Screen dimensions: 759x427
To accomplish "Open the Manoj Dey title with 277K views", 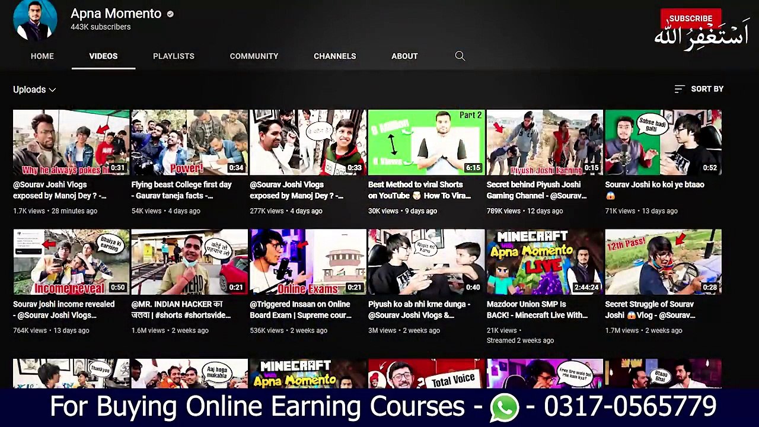I will point(296,190).
